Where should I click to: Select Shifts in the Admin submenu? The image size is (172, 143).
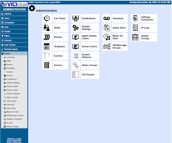(x=9, y=61)
